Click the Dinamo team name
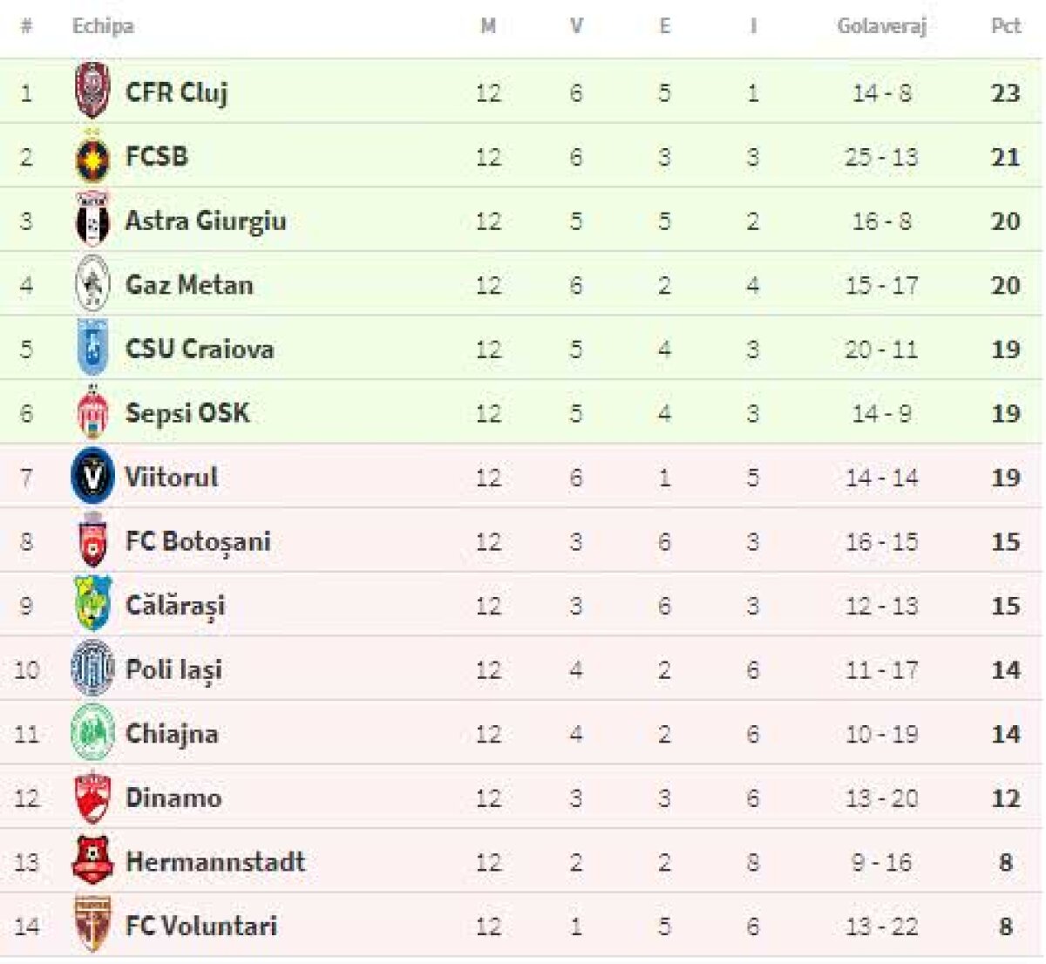 (173, 798)
